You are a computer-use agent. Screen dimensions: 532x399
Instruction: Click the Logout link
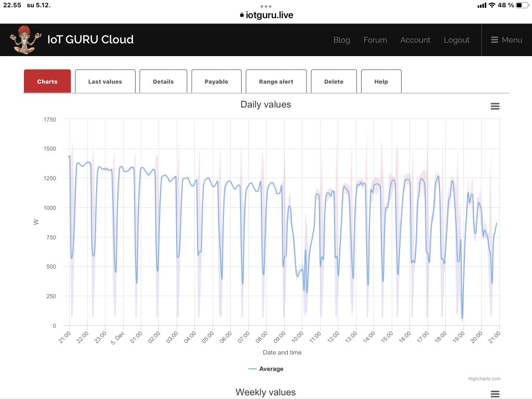tap(456, 40)
